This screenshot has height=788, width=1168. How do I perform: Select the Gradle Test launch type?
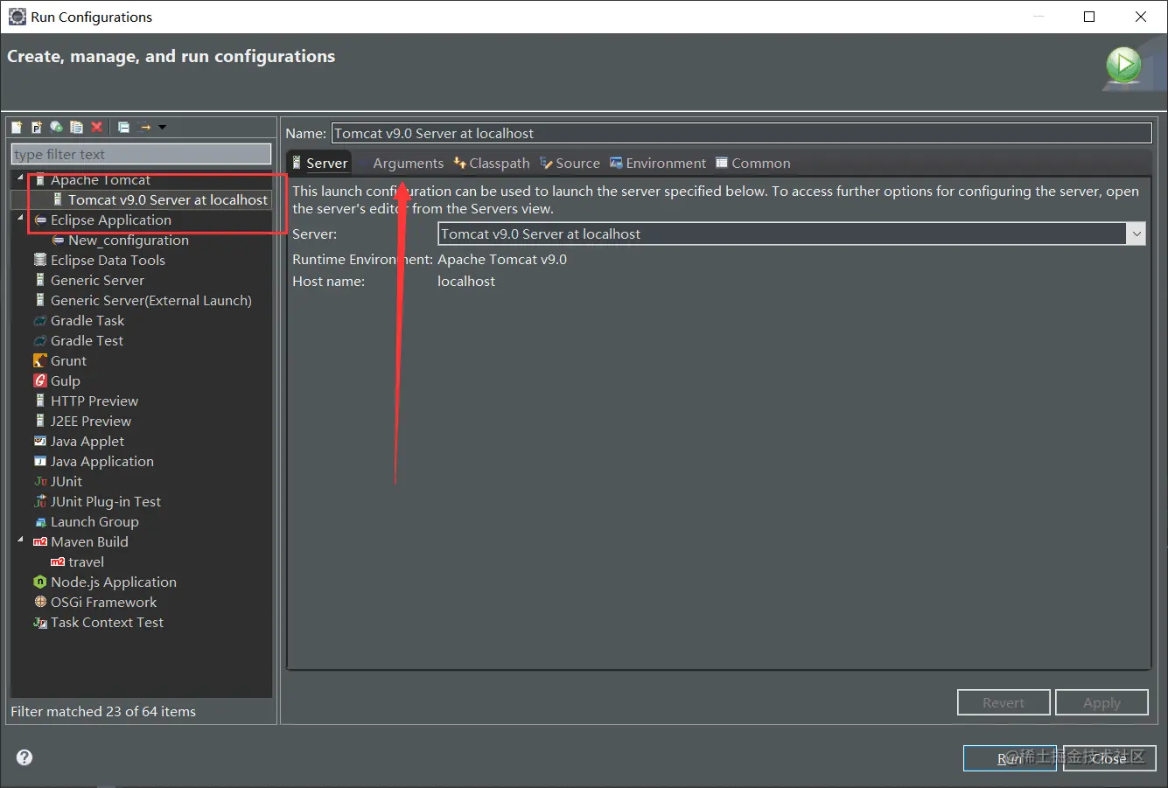[x=87, y=340]
